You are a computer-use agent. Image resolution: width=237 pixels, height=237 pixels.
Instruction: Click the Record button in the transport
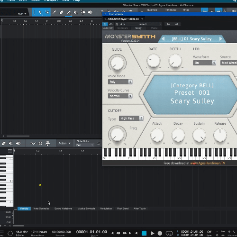pos(160,233)
